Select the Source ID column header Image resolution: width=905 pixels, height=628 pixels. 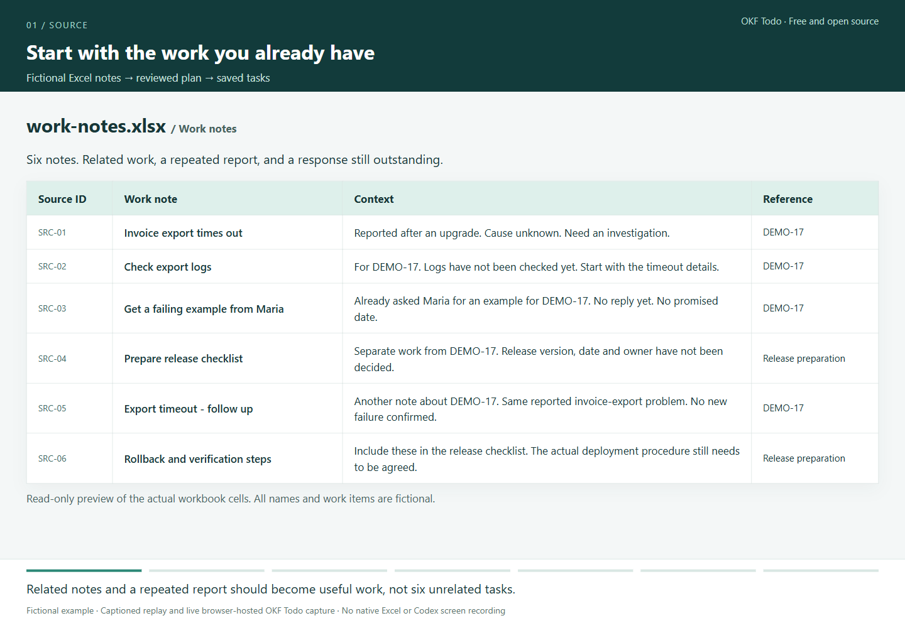coord(70,198)
